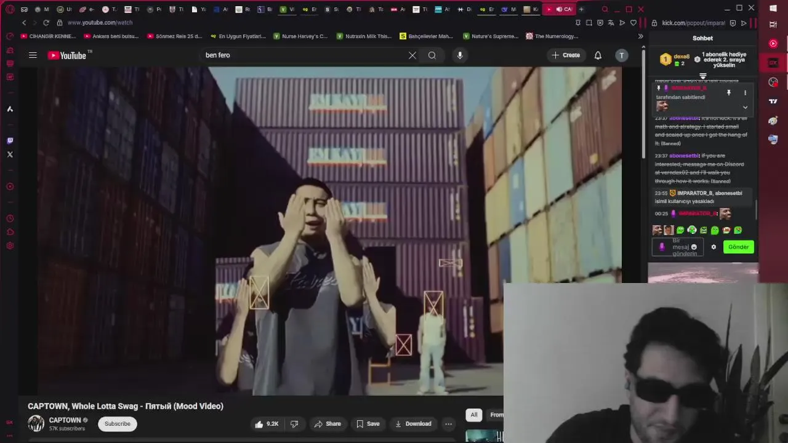Viewport: 788px width, 443px height.
Task: Collapse the gift leaderboard handle
Action: [x=702, y=76]
